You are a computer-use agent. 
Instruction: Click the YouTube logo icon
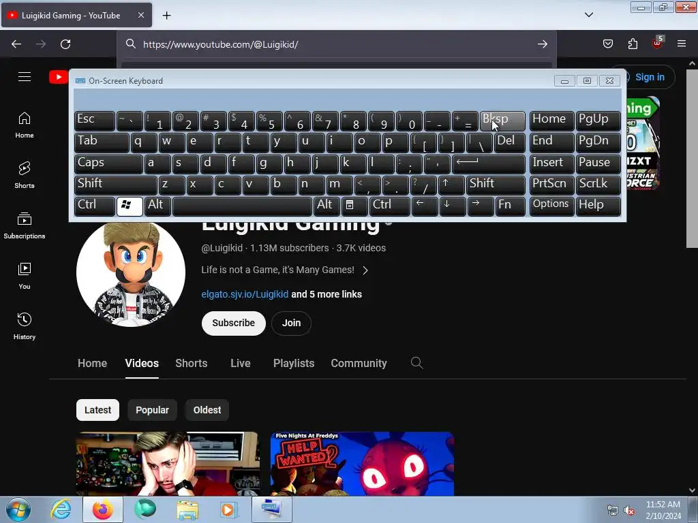point(59,77)
